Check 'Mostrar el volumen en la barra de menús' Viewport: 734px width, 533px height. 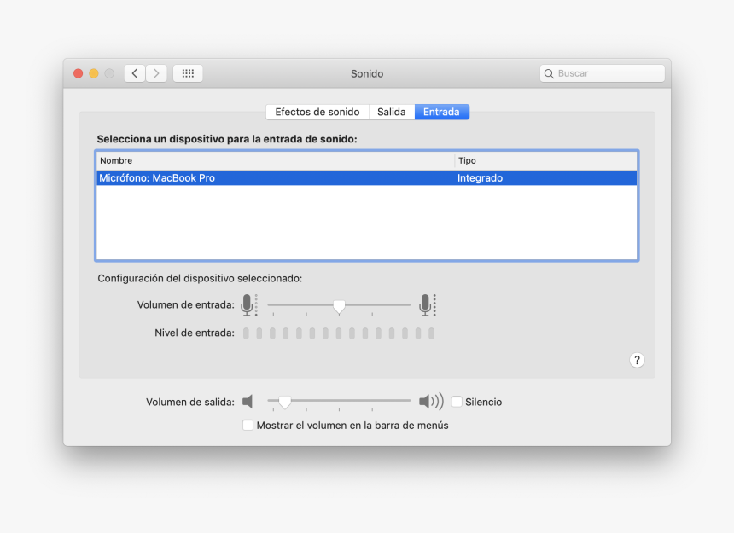(x=248, y=425)
